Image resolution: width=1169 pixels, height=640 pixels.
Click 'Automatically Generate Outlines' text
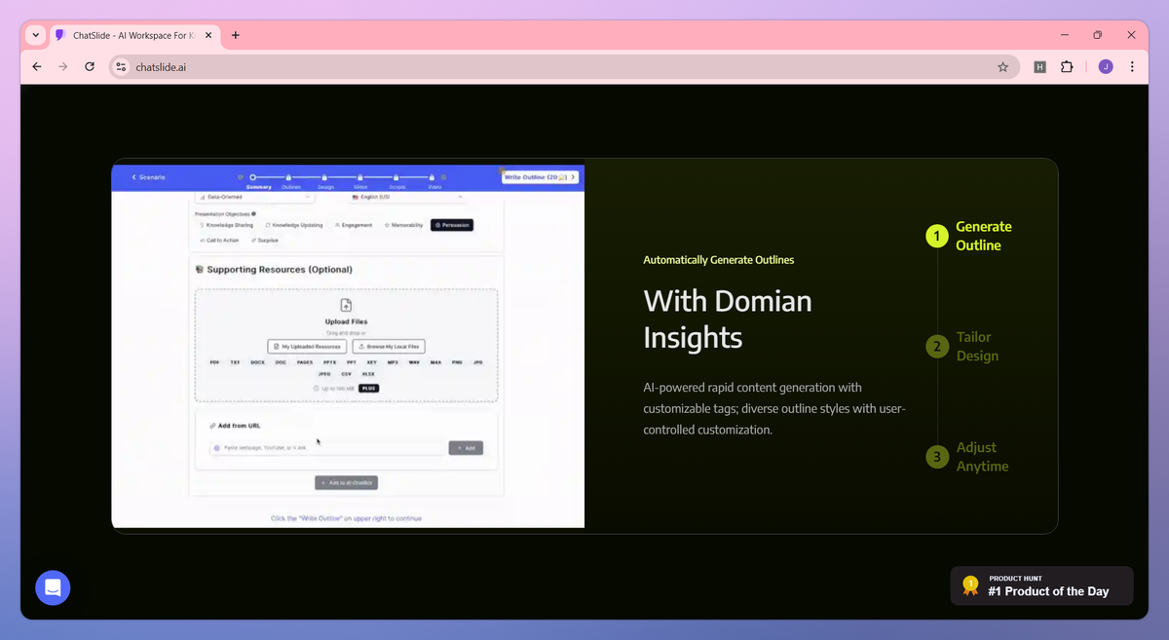[x=718, y=260]
